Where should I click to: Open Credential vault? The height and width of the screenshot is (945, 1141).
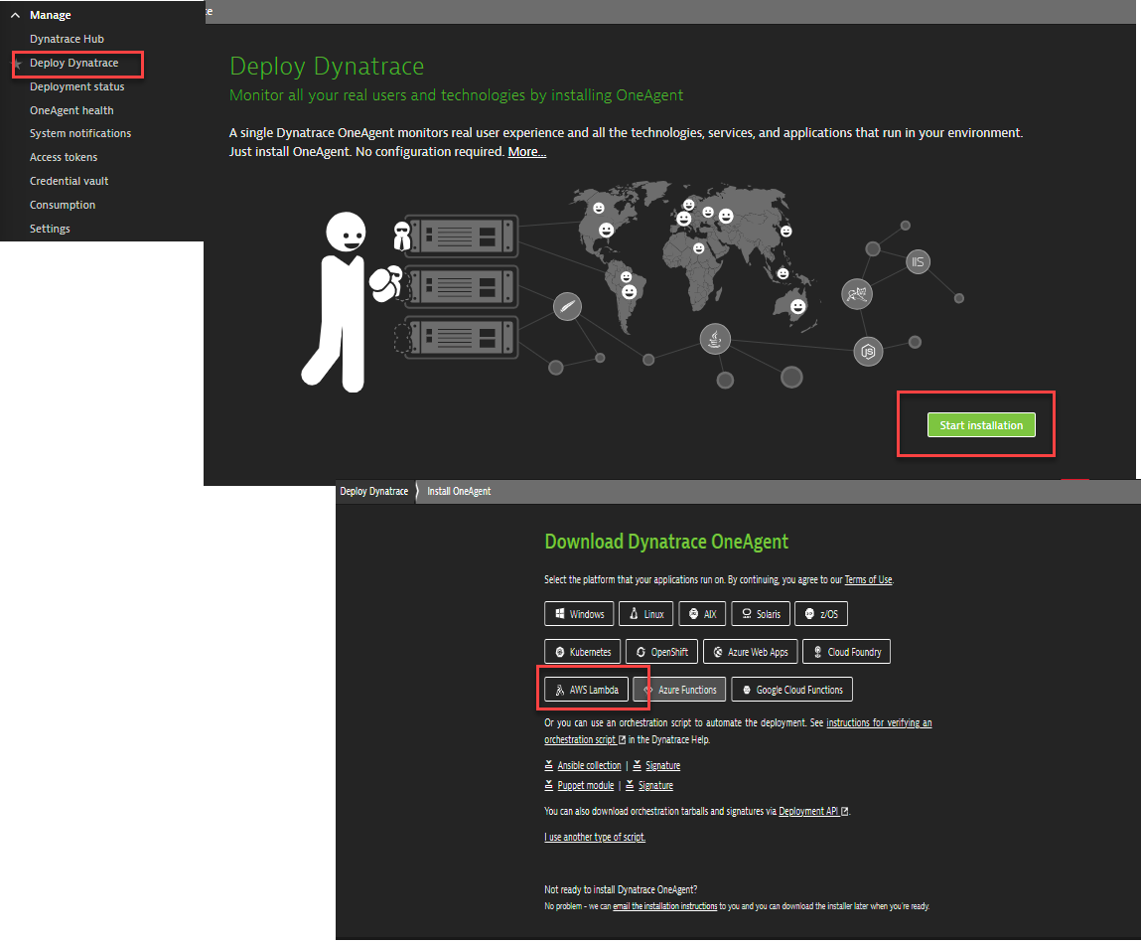pos(69,181)
